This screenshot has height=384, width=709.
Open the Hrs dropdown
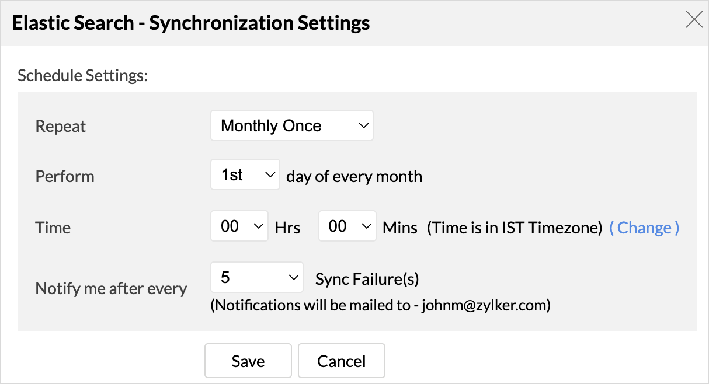click(239, 226)
